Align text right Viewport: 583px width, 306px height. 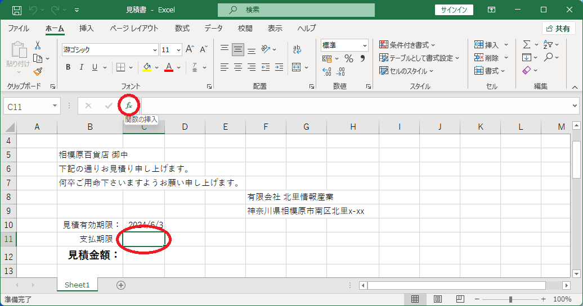pos(252,67)
